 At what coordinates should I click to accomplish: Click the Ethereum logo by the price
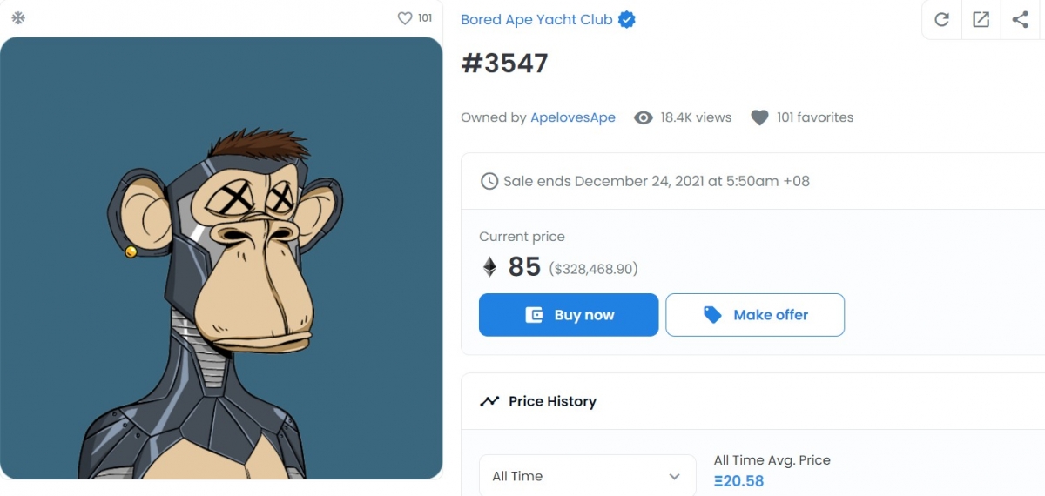(x=489, y=267)
